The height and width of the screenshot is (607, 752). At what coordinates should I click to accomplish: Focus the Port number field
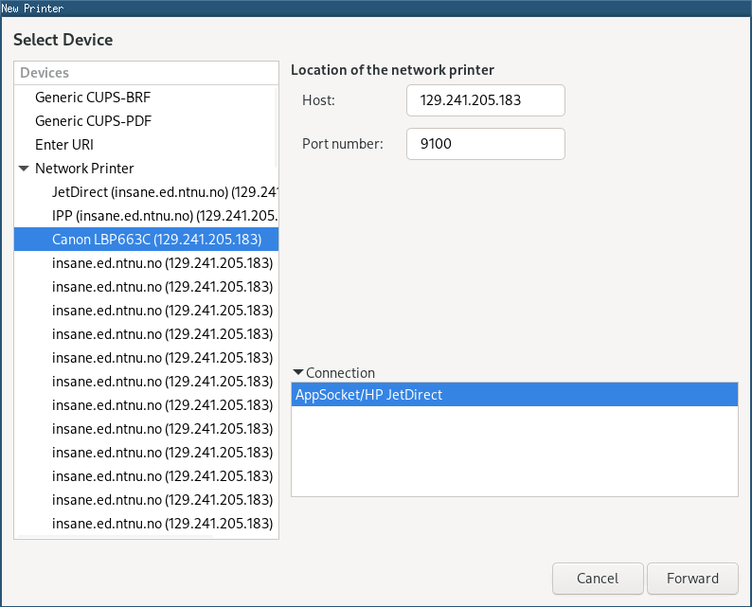pyautogui.click(x=485, y=144)
